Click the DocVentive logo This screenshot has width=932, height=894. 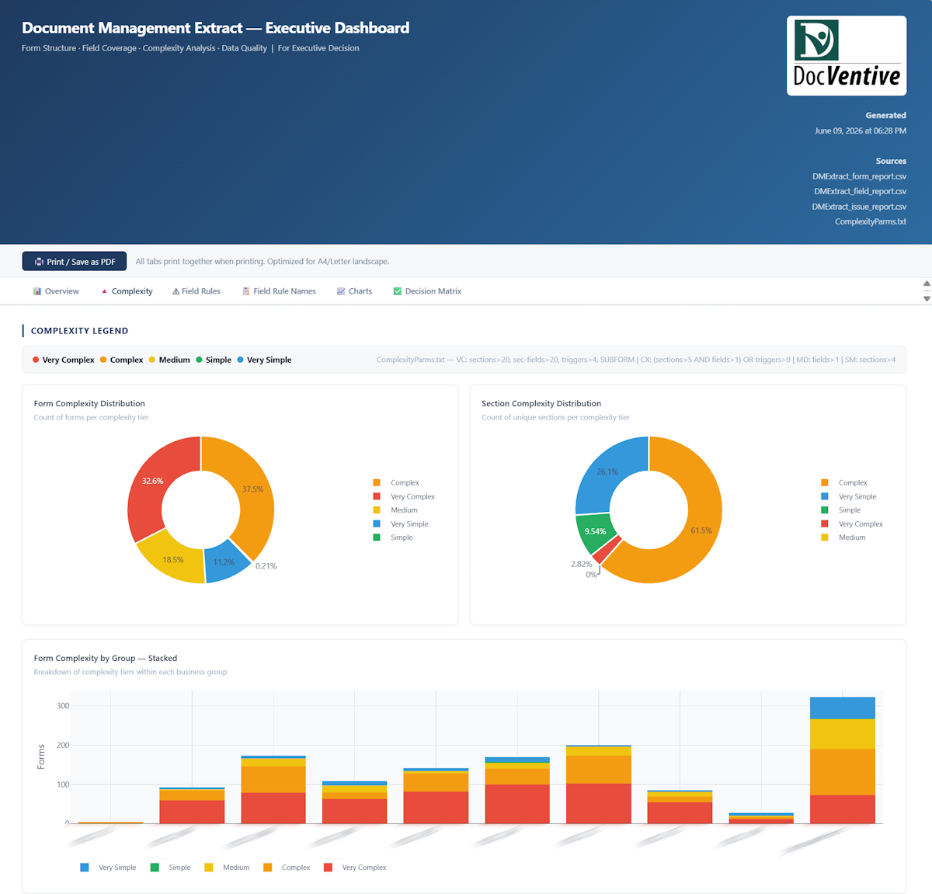pyautogui.click(x=847, y=56)
